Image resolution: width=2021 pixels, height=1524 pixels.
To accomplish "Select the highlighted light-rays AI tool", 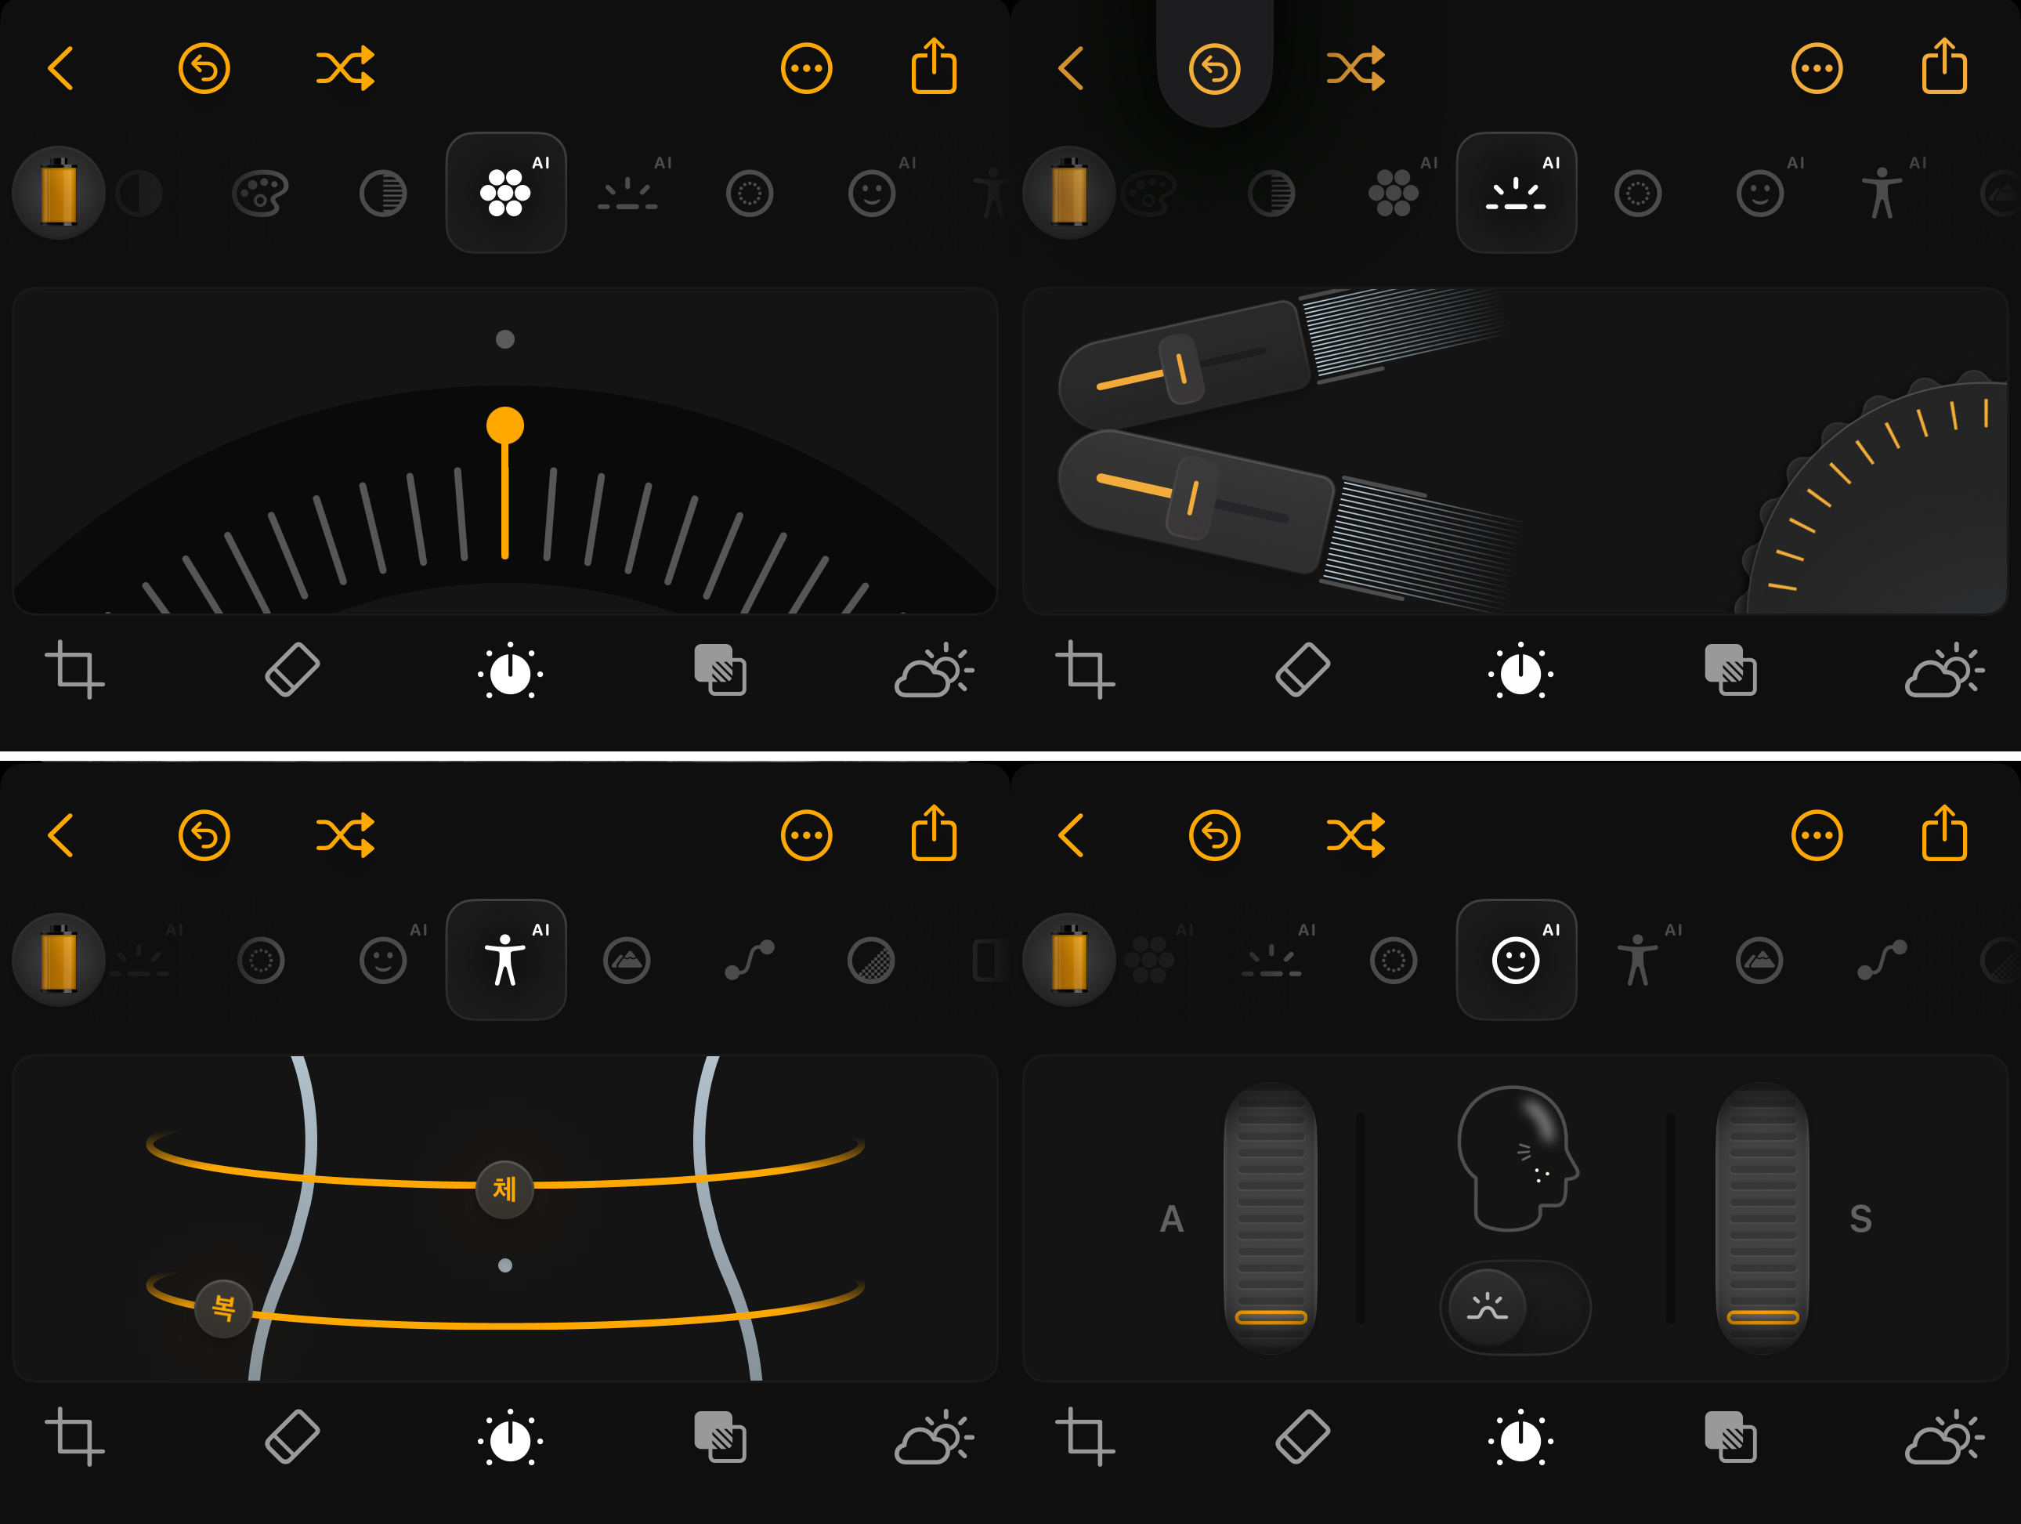I will (1516, 193).
